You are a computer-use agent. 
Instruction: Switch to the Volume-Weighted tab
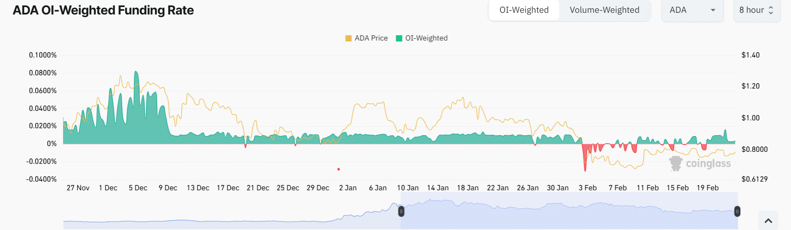pyautogui.click(x=604, y=10)
